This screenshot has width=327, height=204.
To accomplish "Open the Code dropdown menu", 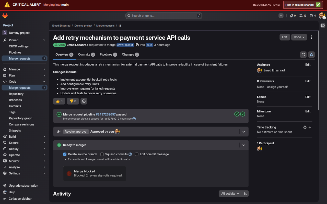I will tap(299, 37).
